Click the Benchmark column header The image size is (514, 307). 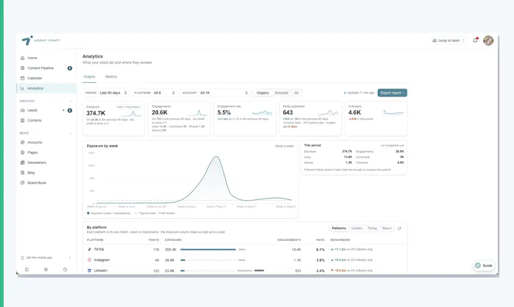341,240
